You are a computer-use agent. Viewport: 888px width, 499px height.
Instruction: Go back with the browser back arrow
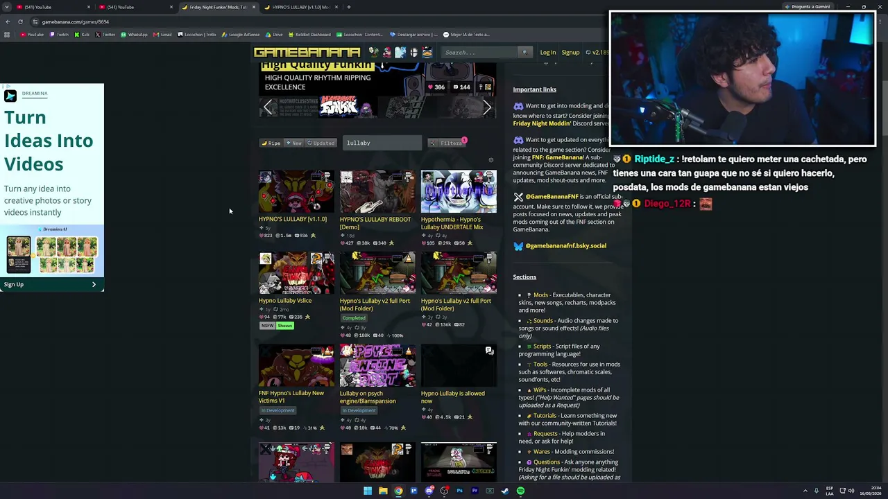8,21
